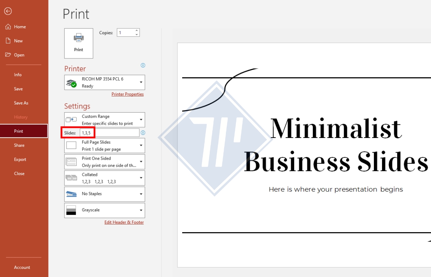The height and width of the screenshot is (277, 431).
Task: Expand the RICOH MP 3554 printer dropdown
Action: tap(141, 82)
